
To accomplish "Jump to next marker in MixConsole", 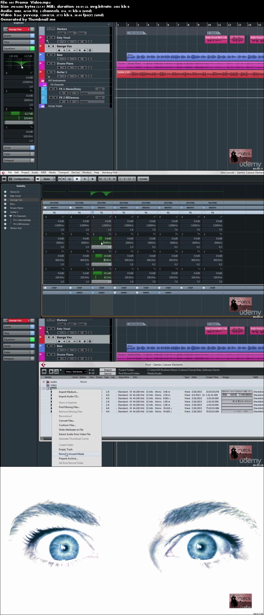I will point(64,179).
